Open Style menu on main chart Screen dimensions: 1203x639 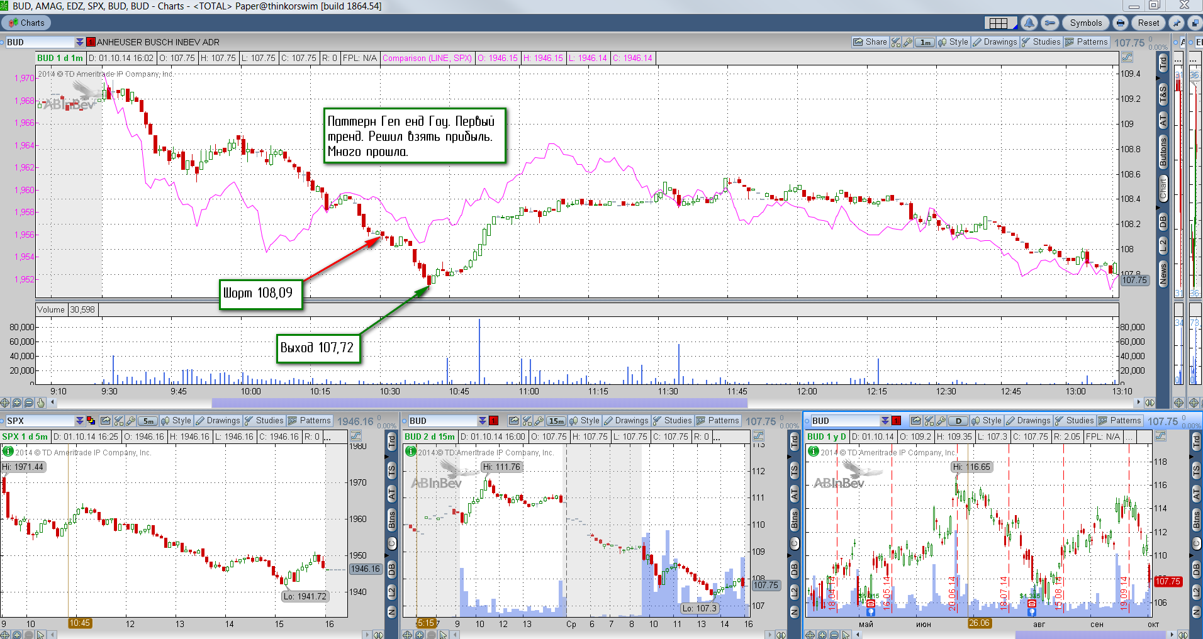click(x=953, y=42)
